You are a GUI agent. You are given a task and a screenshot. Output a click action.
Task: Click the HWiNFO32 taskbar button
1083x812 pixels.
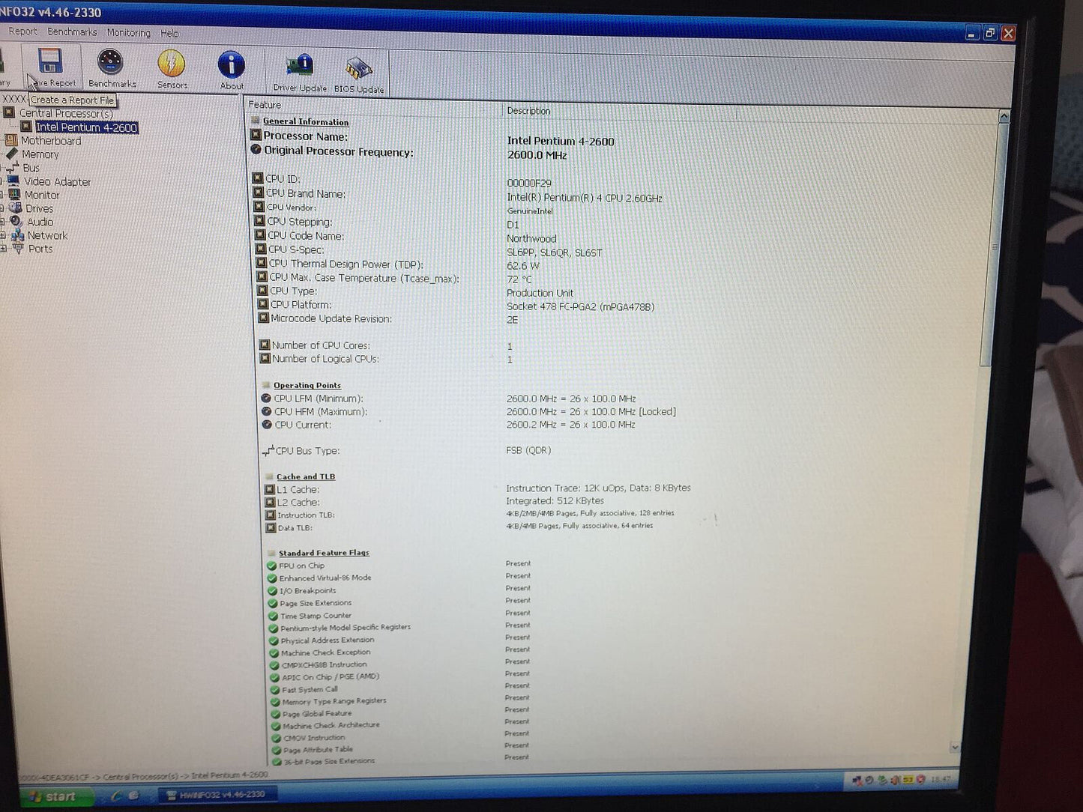click(217, 794)
